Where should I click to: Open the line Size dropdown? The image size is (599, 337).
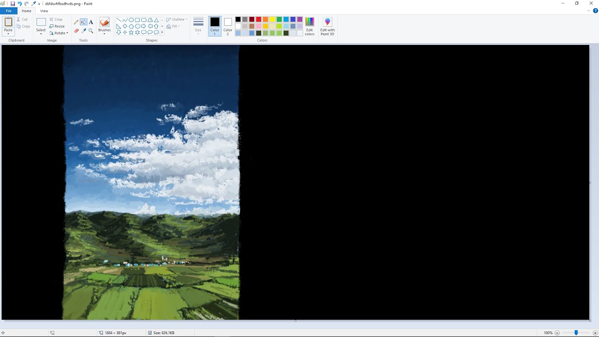point(198,26)
